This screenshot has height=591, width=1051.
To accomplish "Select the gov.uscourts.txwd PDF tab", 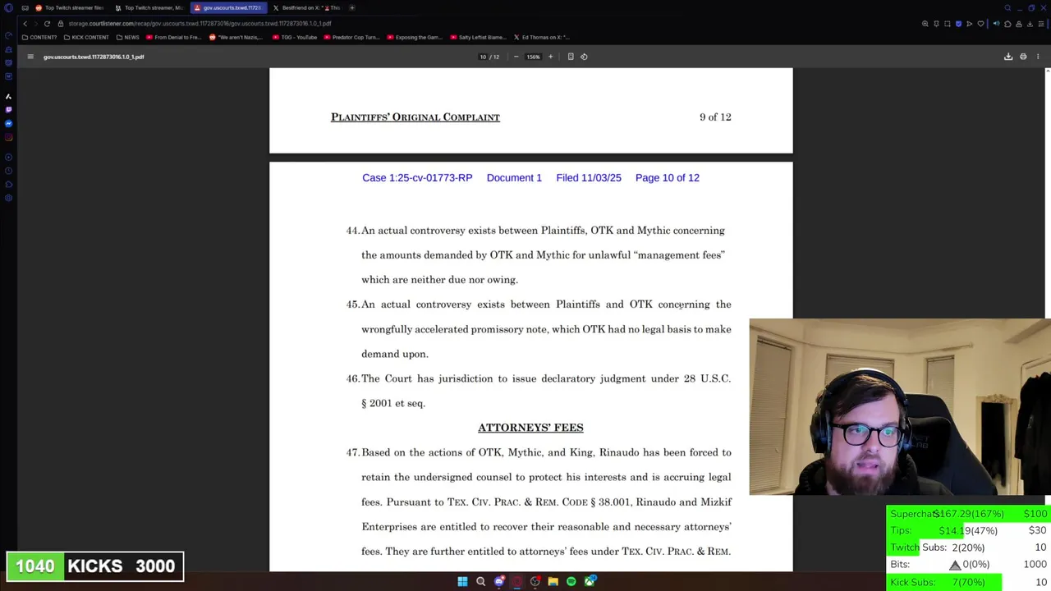I will pyautogui.click(x=227, y=7).
